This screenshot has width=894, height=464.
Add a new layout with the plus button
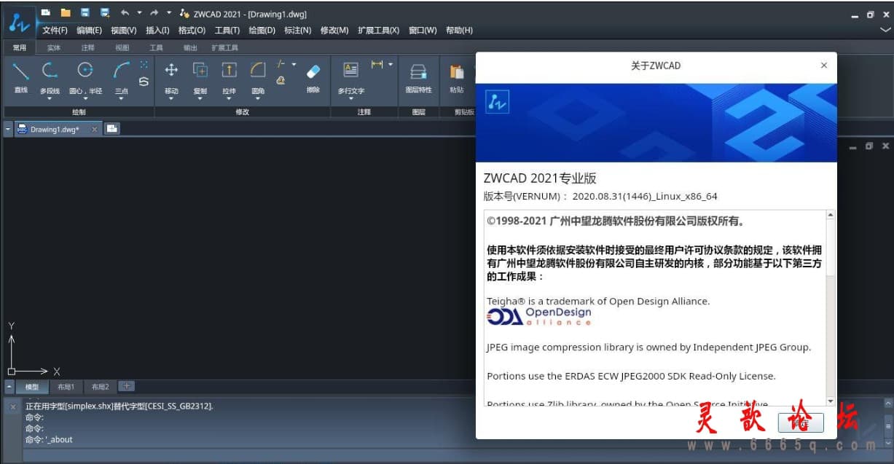click(x=125, y=386)
